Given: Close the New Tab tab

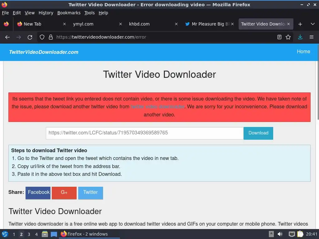Looking at the screenshot, I should coord(64,24).
